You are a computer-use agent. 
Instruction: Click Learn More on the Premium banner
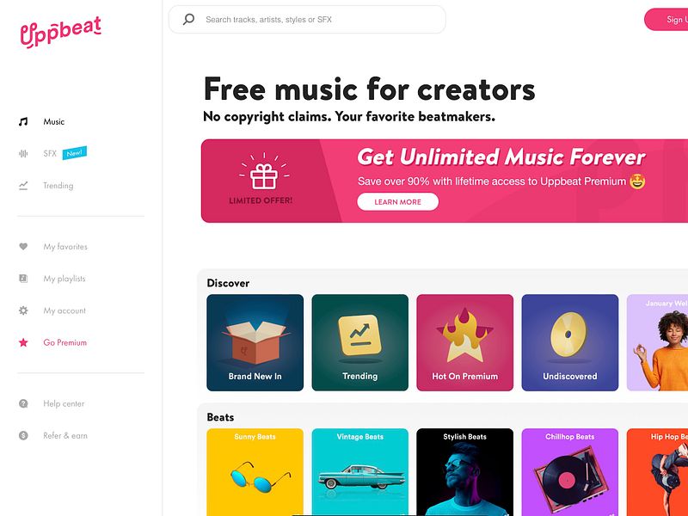[397, 201]
